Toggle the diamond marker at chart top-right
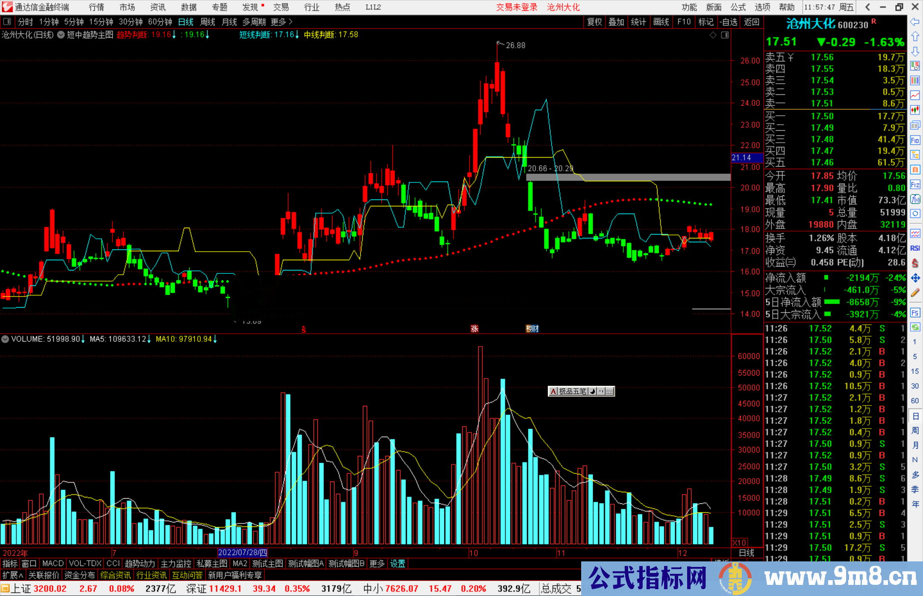The width and height of the screenshot is (923, 596). pyautogui.click(x=713, y=35)
